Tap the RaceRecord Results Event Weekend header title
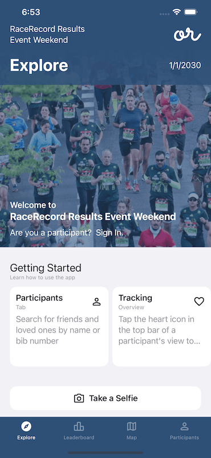Screen dimensions: 211x458 (47, 34)
